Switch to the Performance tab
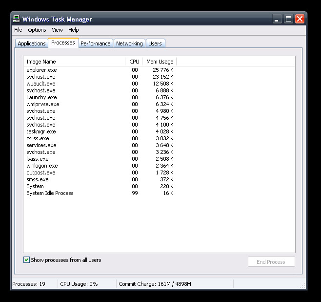This screenshot has width=321, height=302. [x=96, y=43]
